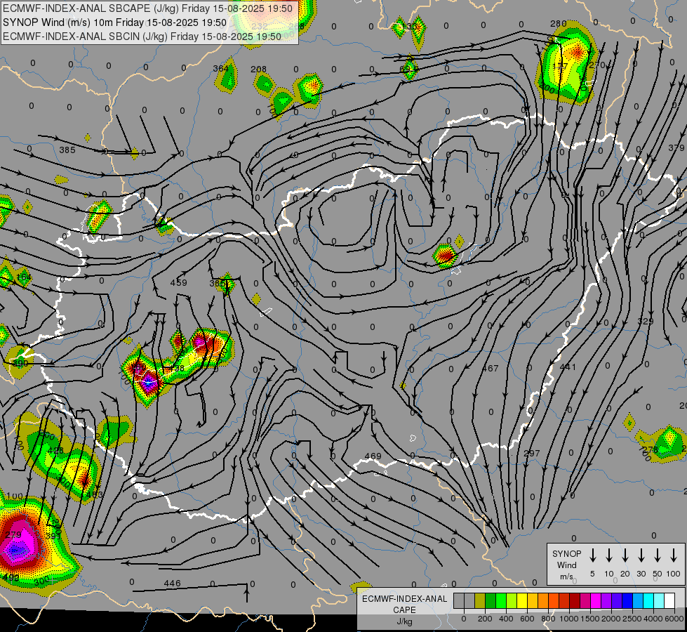This screenshot has width=687, height=632.
Task: Click the map value 270
Action: (596, 65)
